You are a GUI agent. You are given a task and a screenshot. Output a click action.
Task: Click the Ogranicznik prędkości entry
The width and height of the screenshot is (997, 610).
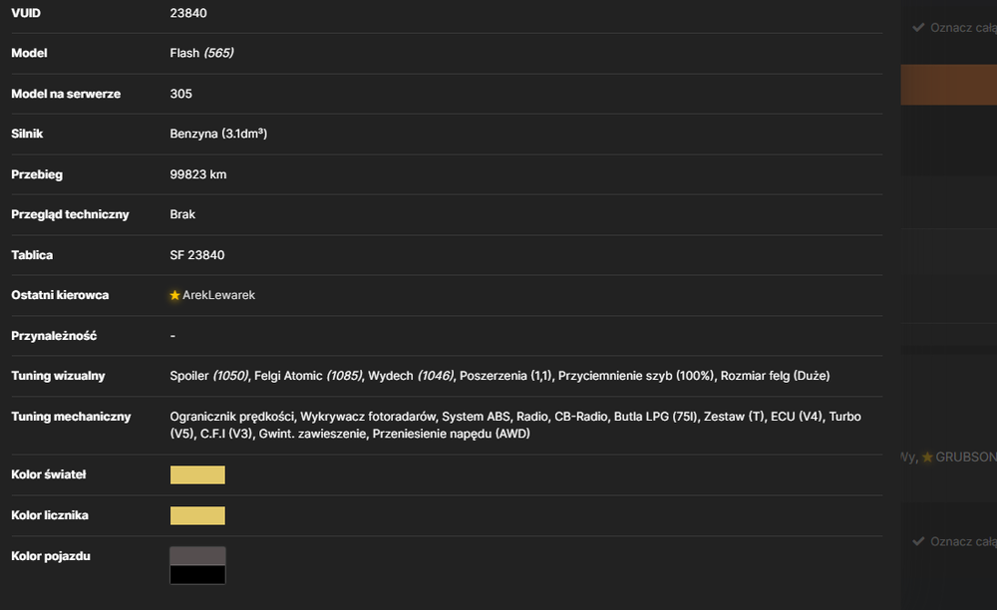[232, 417]
